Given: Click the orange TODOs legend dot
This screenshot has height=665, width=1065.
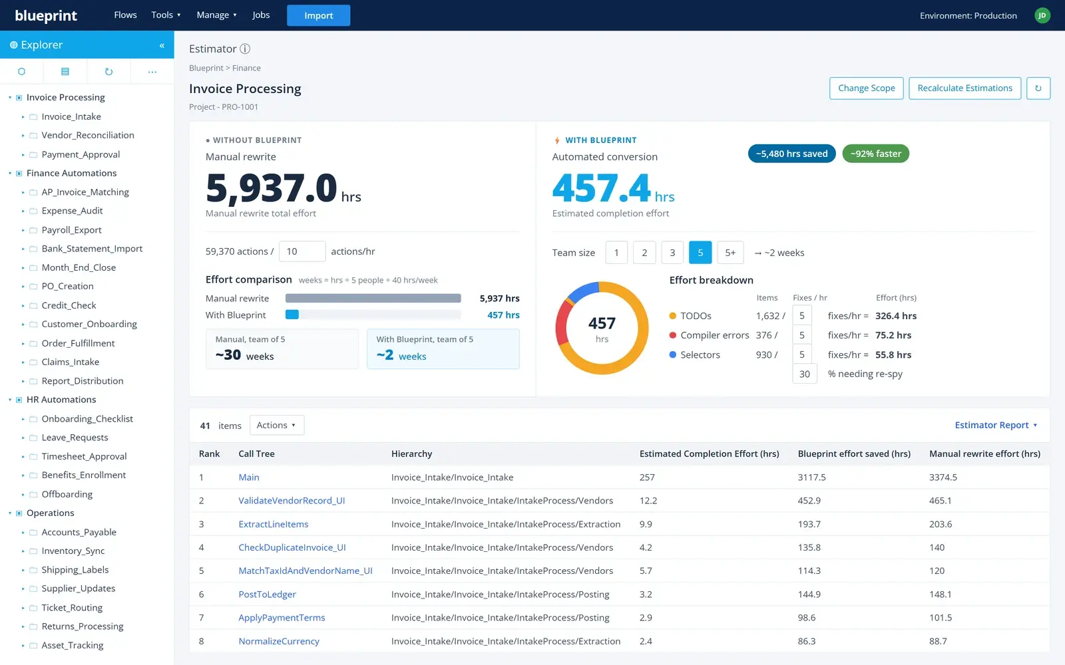Looking at the screenshot, I should [x=673, y=316].
